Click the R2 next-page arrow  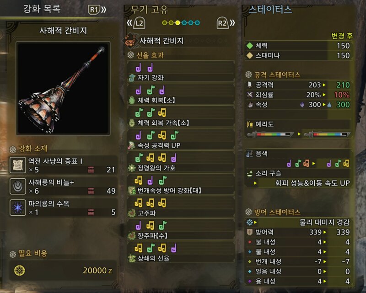tap(226, 23)
